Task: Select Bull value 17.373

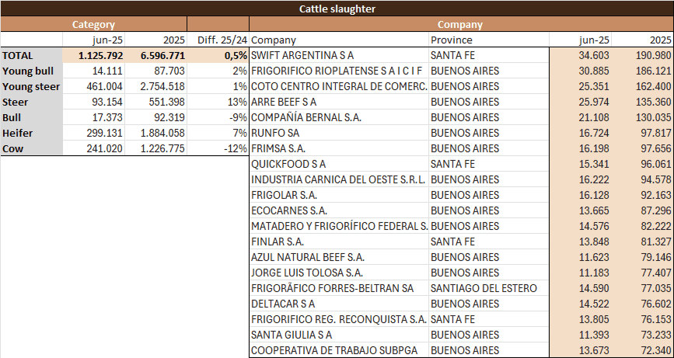Action: [94, 117]
